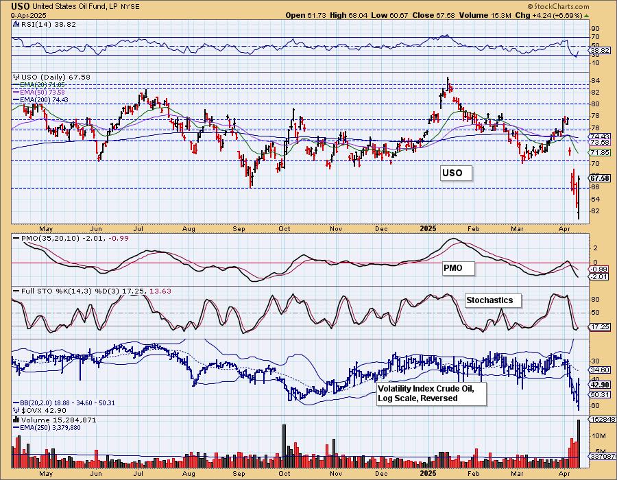Select the bold USO ticker in the header
The width and height of the screenshot is (617, 480).
(x=20, y=6)
